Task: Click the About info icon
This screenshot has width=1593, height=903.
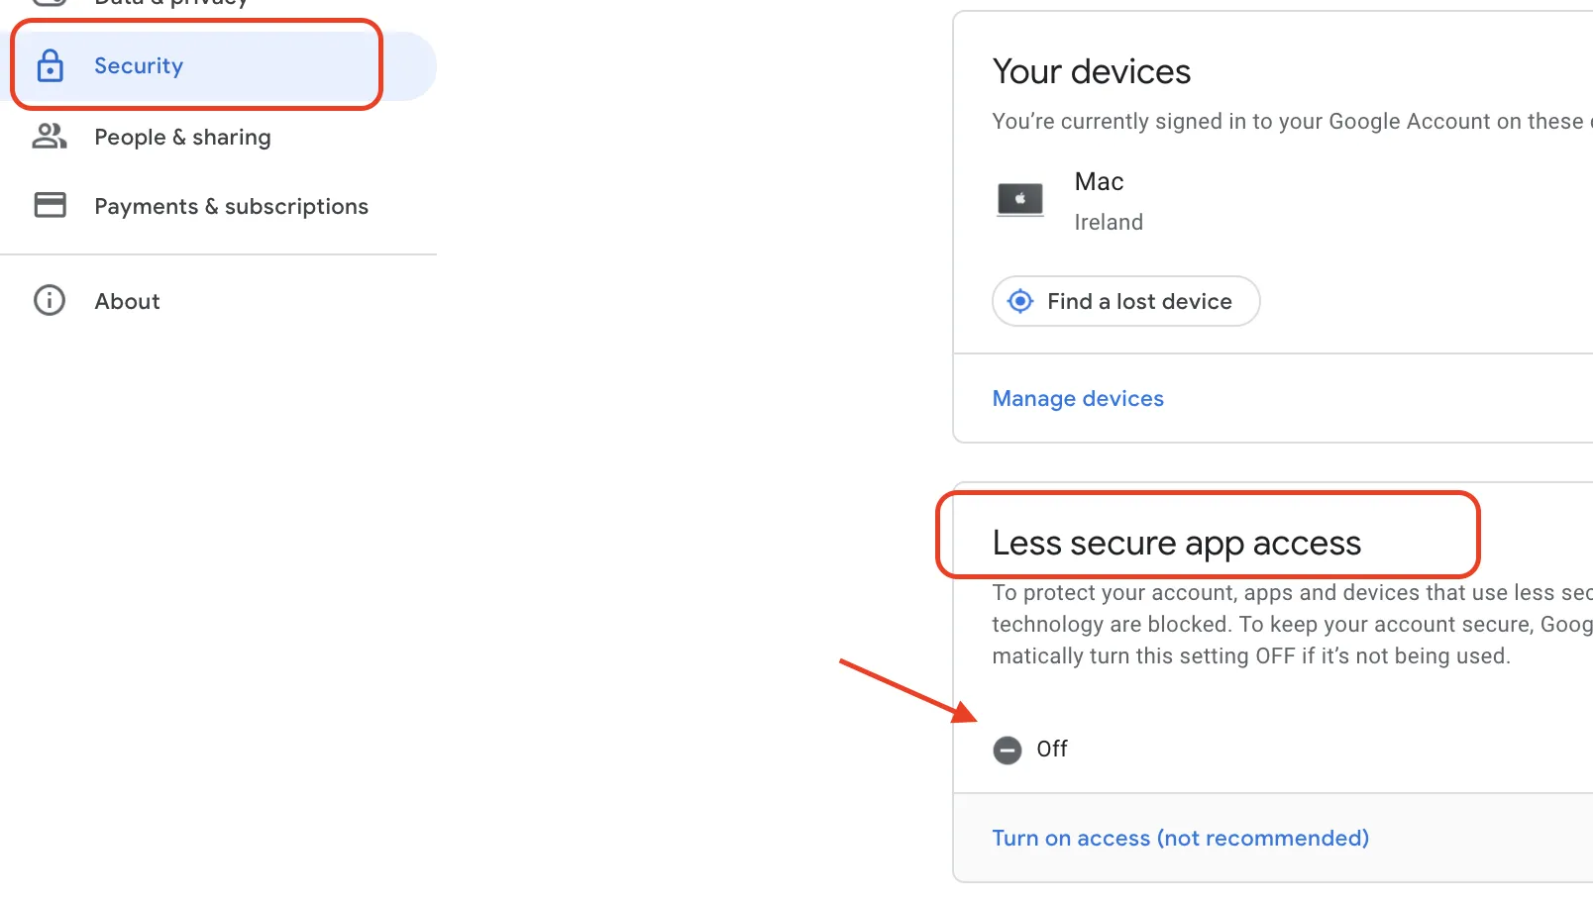Action: tap(50, 301)
